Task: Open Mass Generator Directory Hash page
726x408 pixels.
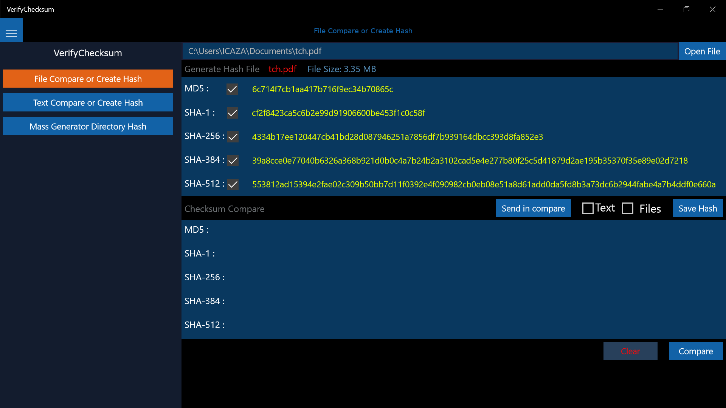Action: click(88, 126)
